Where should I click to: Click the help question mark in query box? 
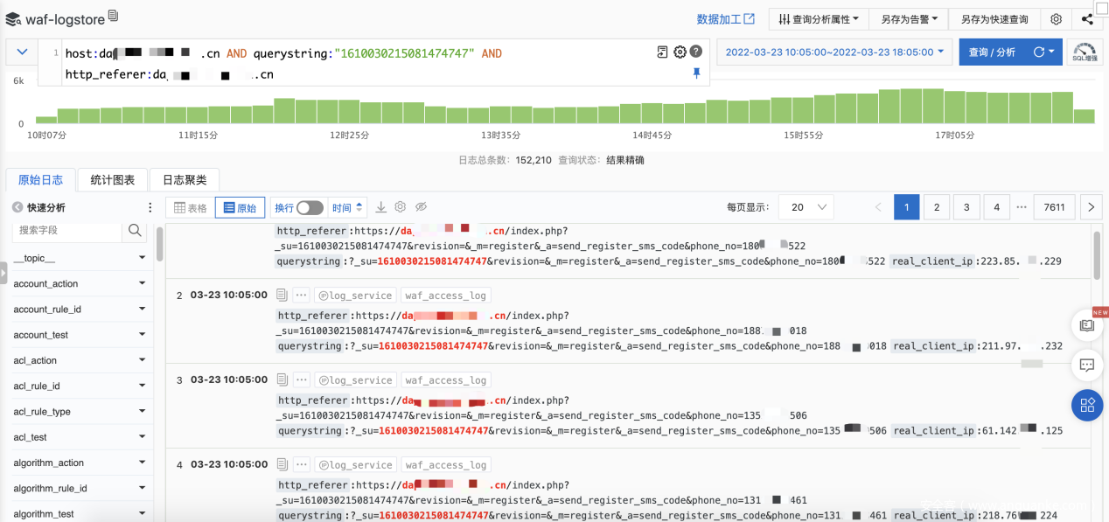click(696, 52)
